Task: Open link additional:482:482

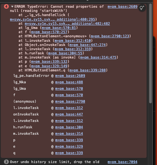Action: [67, 24]
